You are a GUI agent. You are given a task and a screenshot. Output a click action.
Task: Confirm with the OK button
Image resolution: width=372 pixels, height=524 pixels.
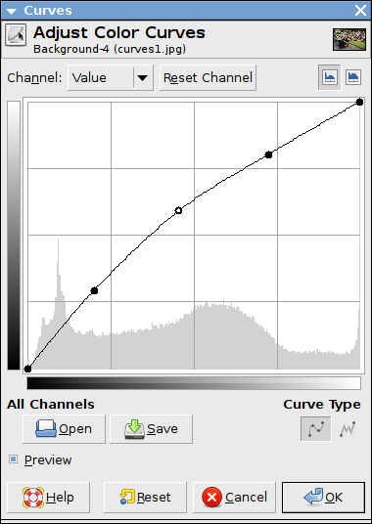tap(323, 498)
